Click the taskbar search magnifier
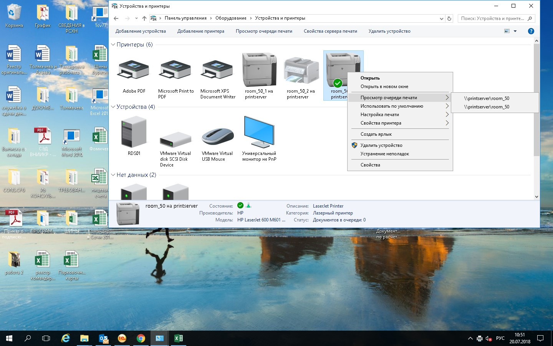The width and height of the screenshot is (553, 346). [x=28, y=338]
